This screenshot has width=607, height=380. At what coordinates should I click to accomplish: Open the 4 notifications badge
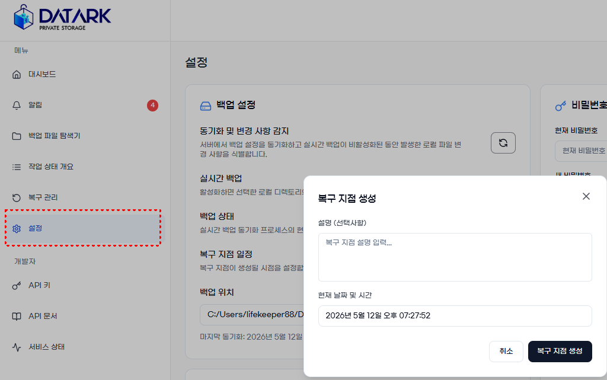click(x=152, y=106)
